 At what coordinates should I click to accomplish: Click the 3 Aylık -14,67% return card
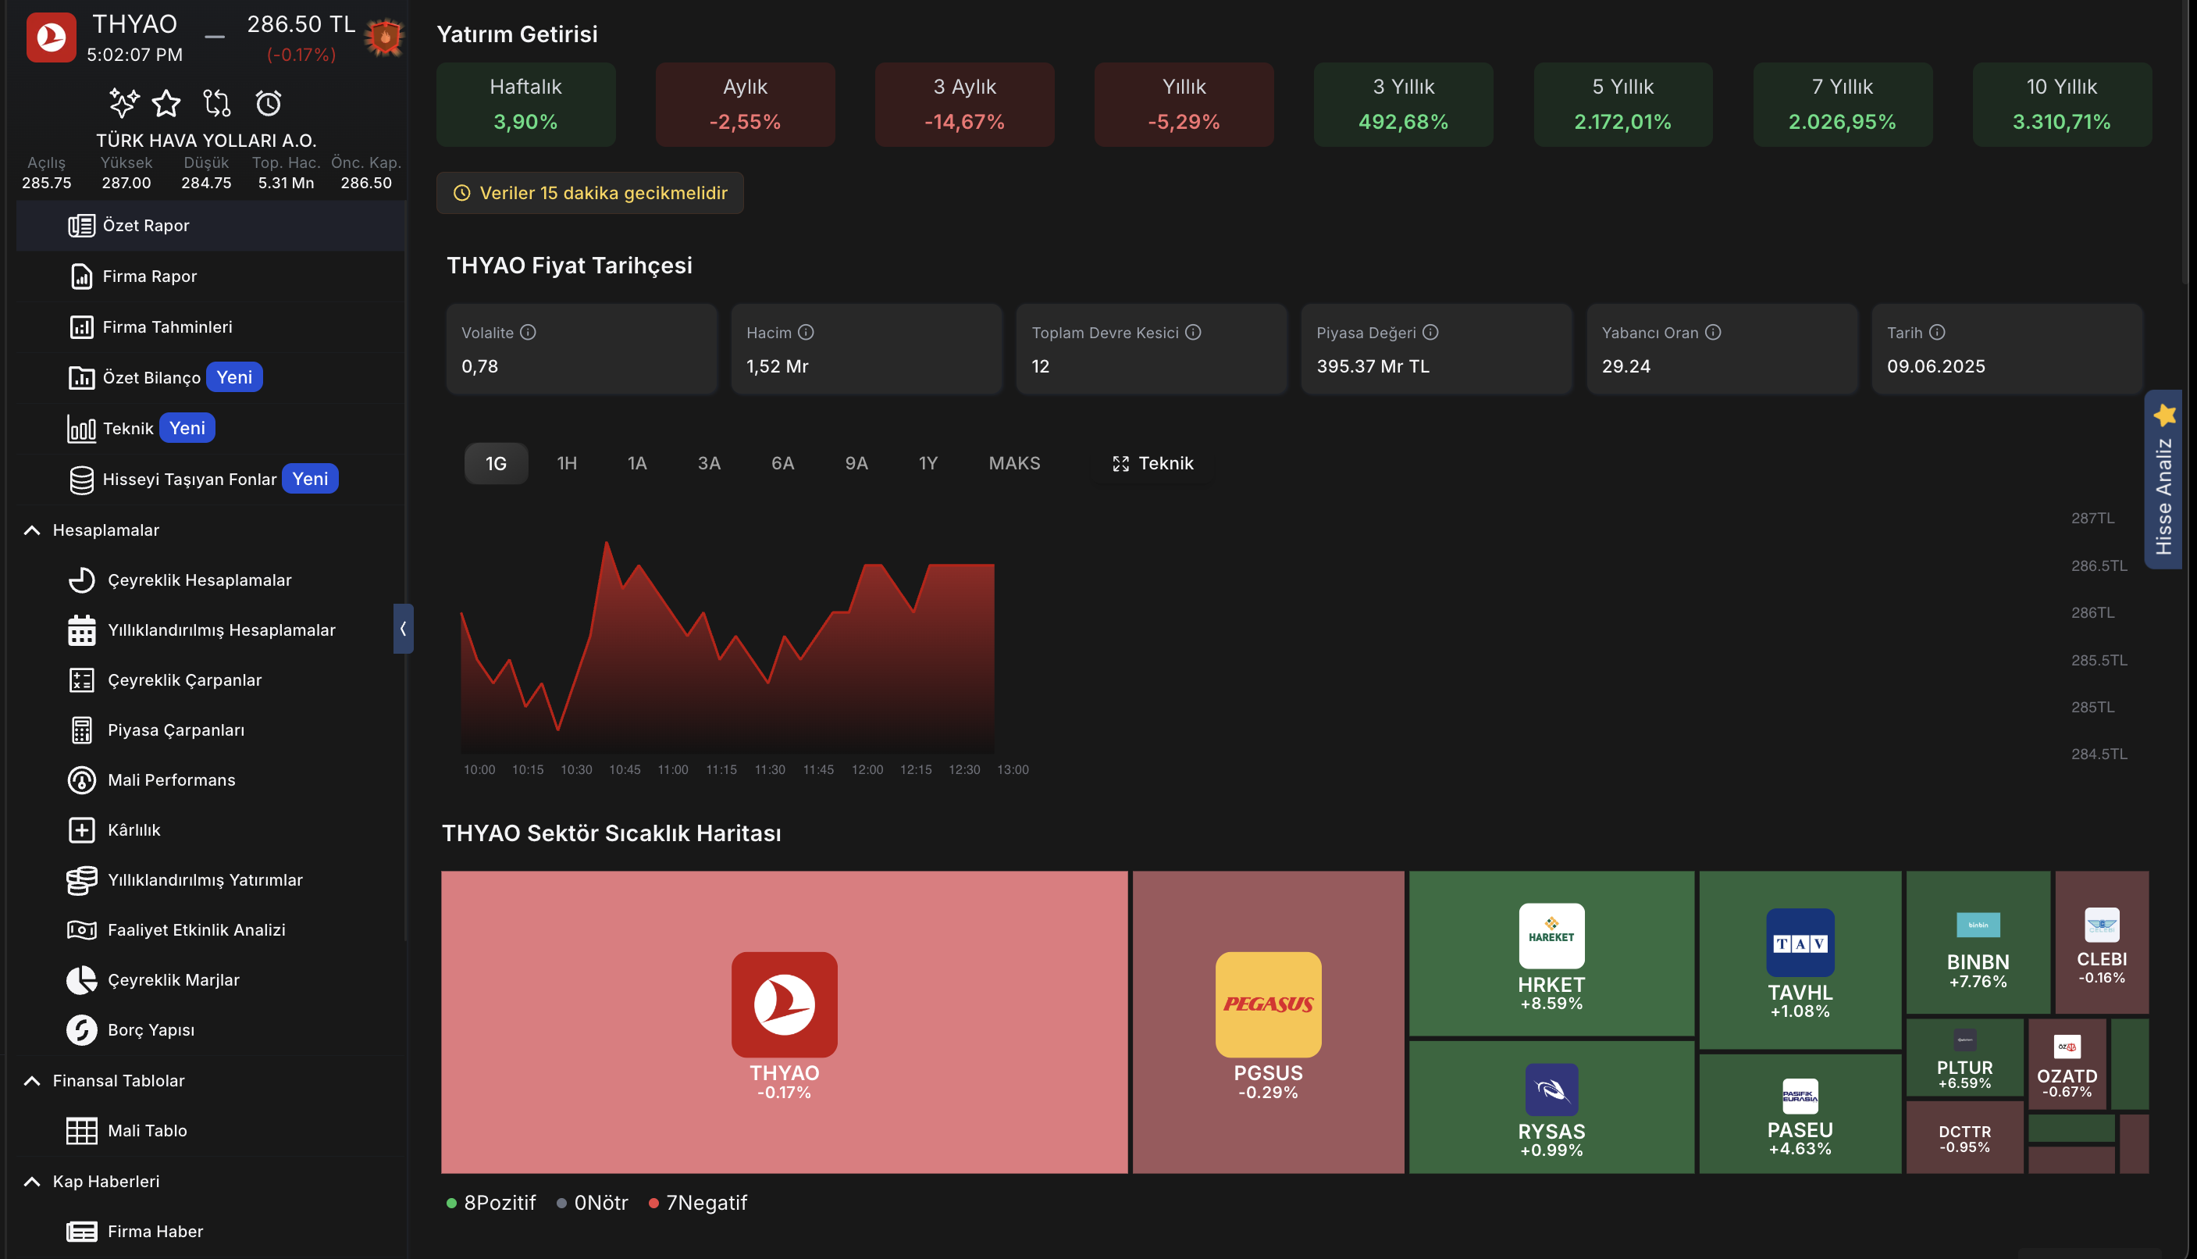pyautogui.click(x=964, y=104)
